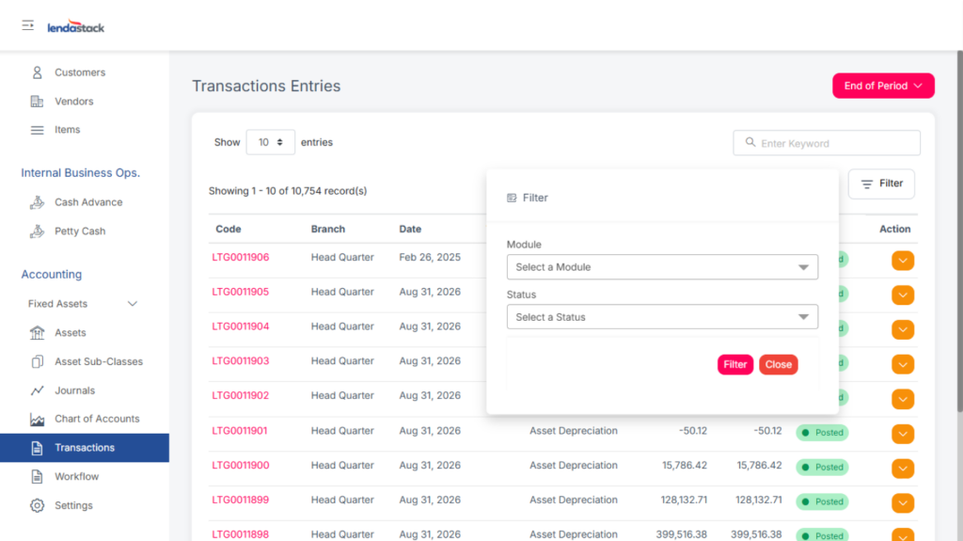Change the Show entries count selector
This screenshot has height=541, width=963.
tap(270, 142)
